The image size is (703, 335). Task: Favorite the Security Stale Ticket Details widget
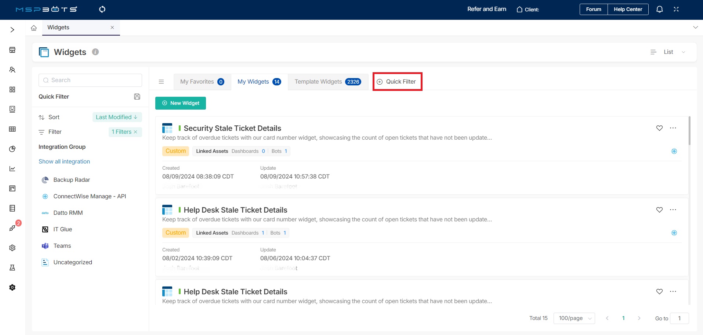tap(659, 128)
